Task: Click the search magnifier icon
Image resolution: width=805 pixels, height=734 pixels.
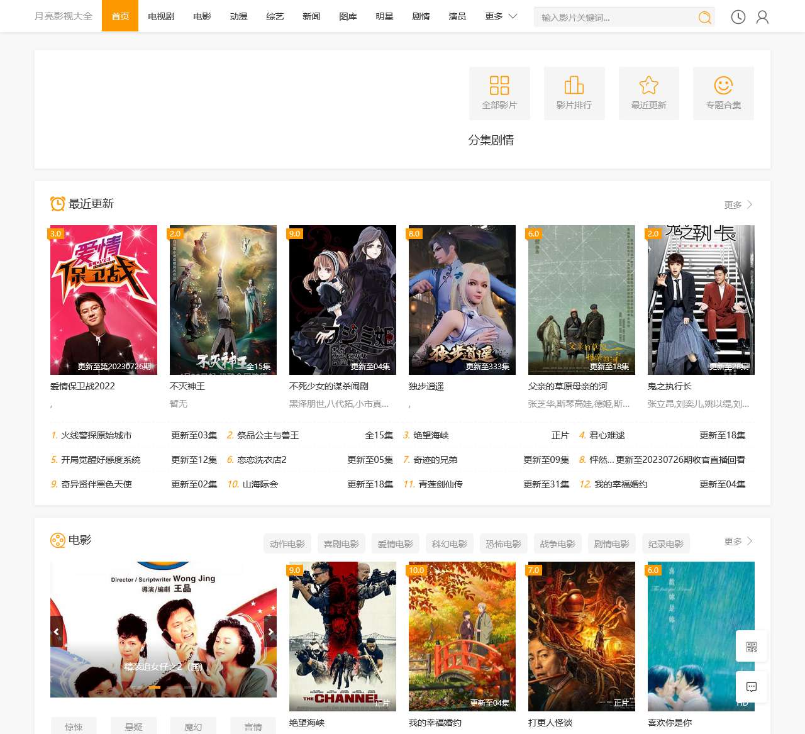Action: point(705,18)
